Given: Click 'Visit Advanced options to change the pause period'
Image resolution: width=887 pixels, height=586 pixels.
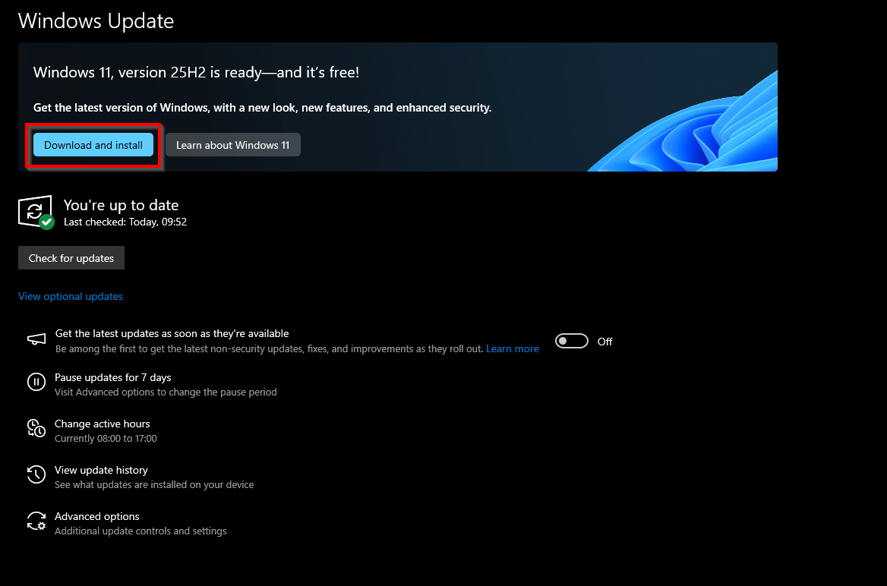Looking at the screenshot, I should (166, 392).
